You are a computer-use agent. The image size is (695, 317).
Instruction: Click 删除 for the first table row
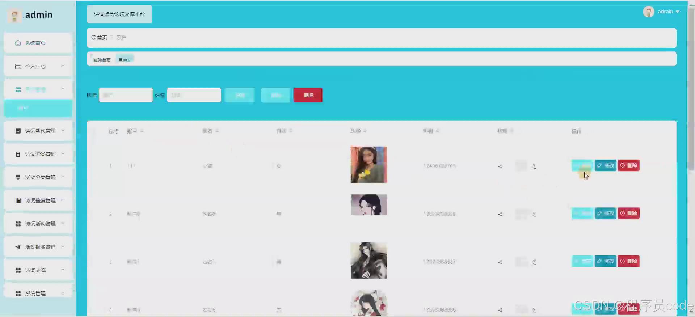click(x=628, y=165)
